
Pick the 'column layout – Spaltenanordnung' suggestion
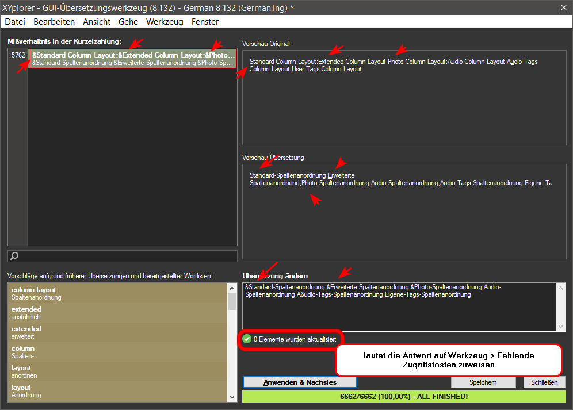(x=118, y=294)
